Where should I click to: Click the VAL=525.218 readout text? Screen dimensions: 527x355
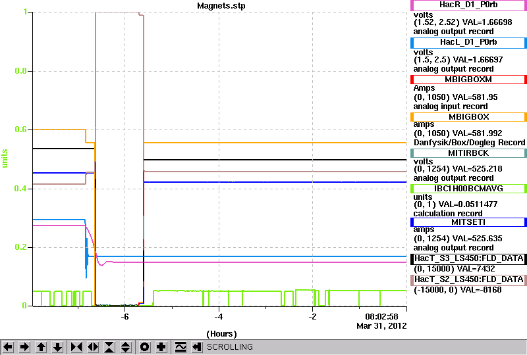[477, 169]
